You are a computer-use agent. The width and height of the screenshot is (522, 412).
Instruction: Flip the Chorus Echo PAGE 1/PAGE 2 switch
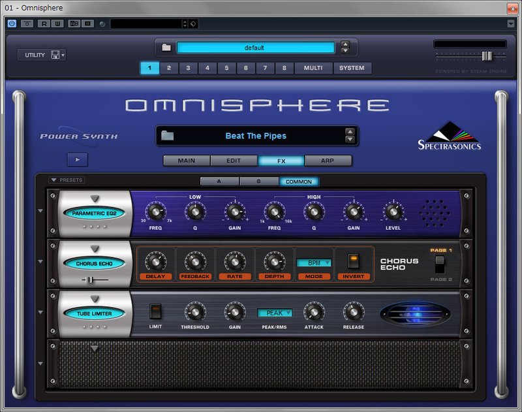click(440, 264)
